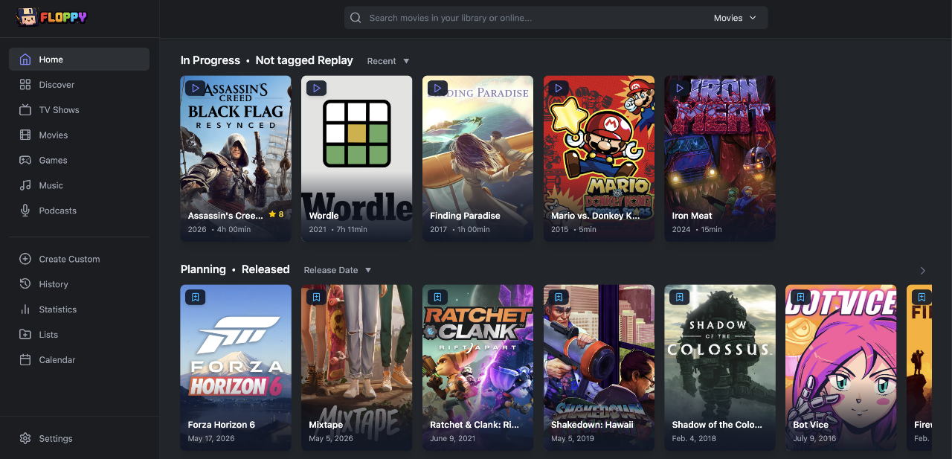The width and height of the screenshot is (952, 459).
Task: Open Lists page
Action: [x=79, y=335]
